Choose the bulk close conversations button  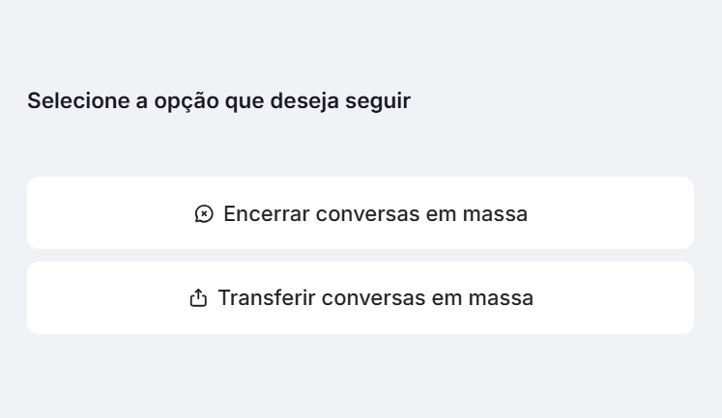pos(360,213)
